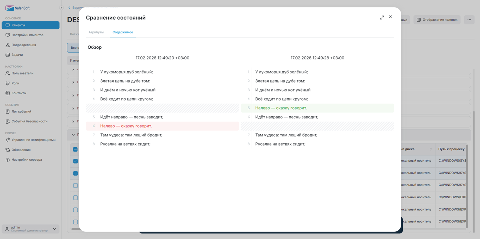
Task: Switch to the Атрибуты tab
Action: point(96,32)
